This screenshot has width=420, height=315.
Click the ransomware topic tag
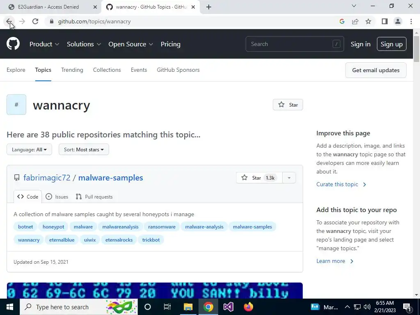[x=162, y=226]
